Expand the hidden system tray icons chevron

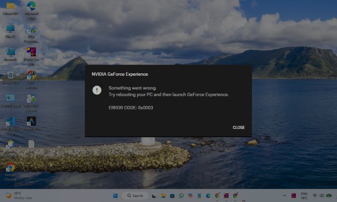(284, 195)
